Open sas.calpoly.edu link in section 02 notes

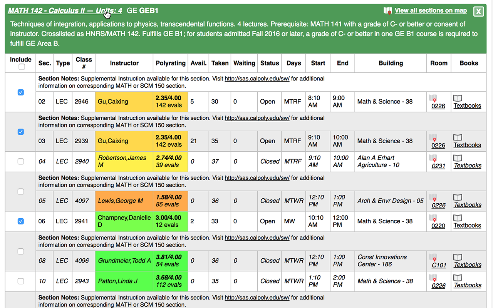(257, 79)
